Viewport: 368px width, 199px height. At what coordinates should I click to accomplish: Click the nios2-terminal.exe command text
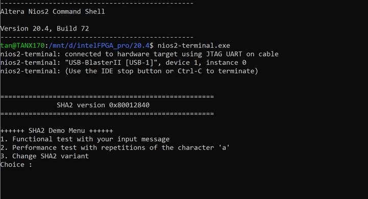194,45
